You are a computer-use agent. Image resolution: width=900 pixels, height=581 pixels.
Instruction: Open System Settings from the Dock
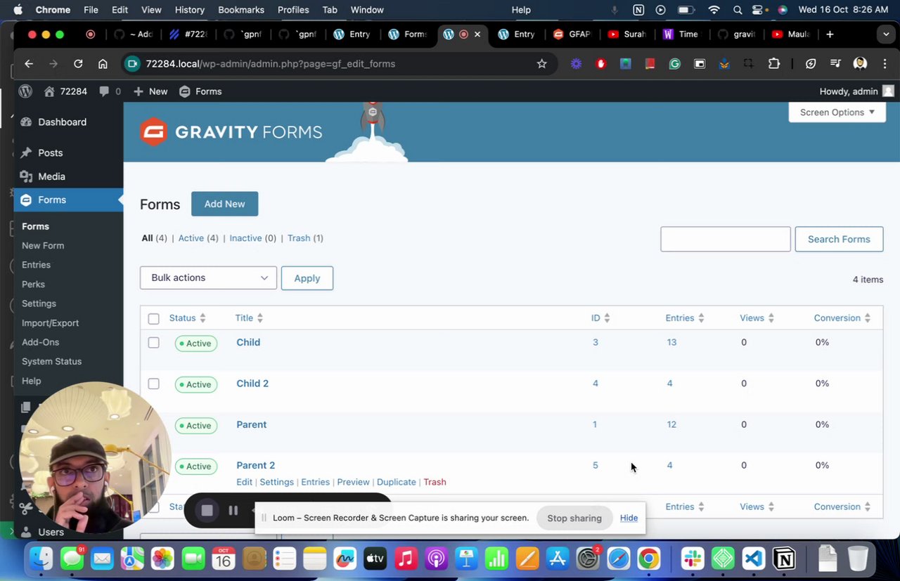point(588,559)
